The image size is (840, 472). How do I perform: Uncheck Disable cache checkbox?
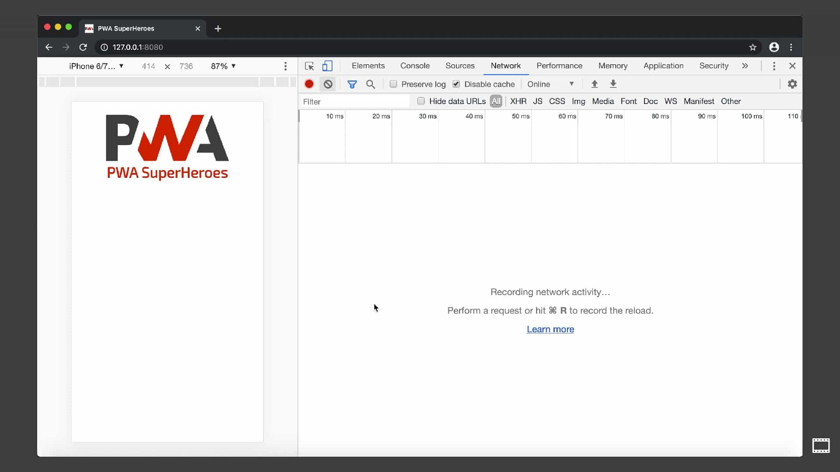click(x=456, y=84)
